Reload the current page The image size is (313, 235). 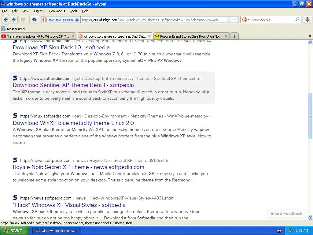coord(23,20)
